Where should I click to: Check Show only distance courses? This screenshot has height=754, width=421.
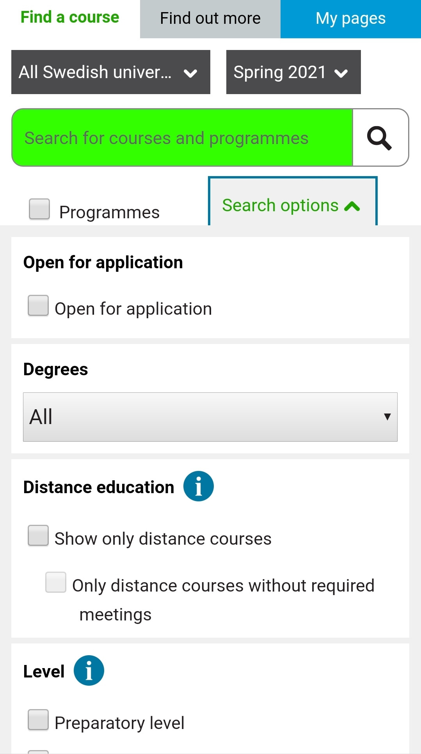click(38, 535)
